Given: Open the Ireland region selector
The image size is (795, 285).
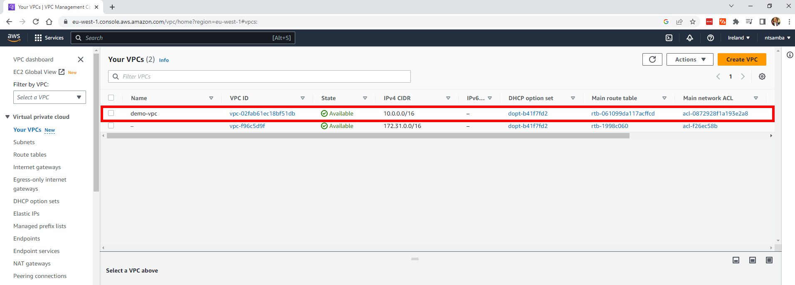Looking at the screenshot, I should [x=738, y=38].
